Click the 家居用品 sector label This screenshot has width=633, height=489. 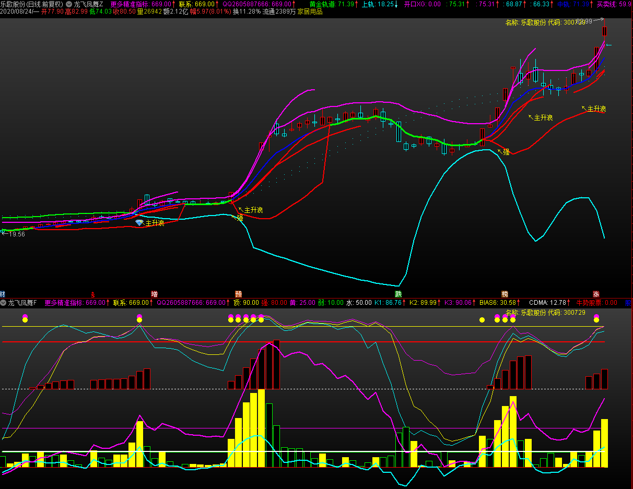click(310, 11)
